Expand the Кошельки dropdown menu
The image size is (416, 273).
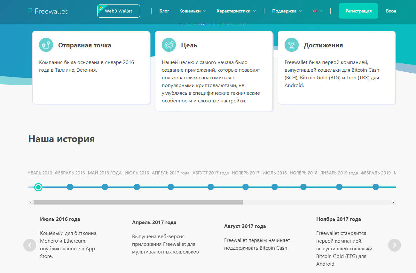tap(192, 11)
